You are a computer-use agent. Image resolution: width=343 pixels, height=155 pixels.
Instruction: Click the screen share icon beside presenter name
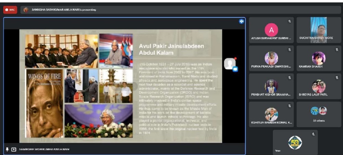tap(14, 150)
